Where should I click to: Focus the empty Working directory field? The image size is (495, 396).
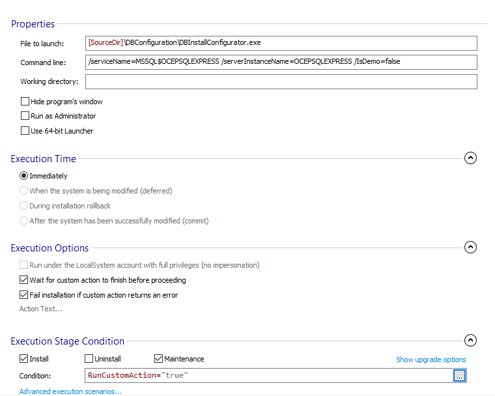280,81
